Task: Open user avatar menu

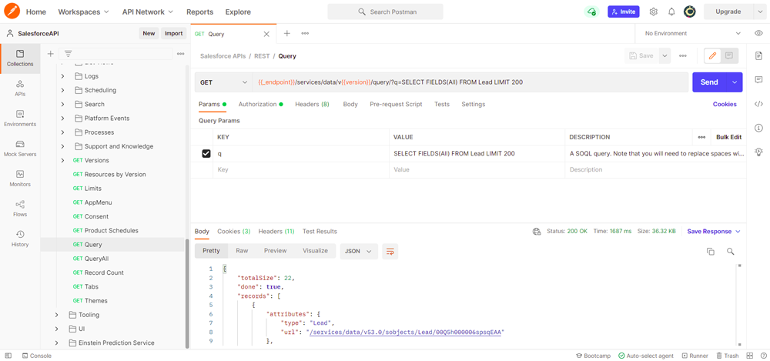Action: click(689, 12)
